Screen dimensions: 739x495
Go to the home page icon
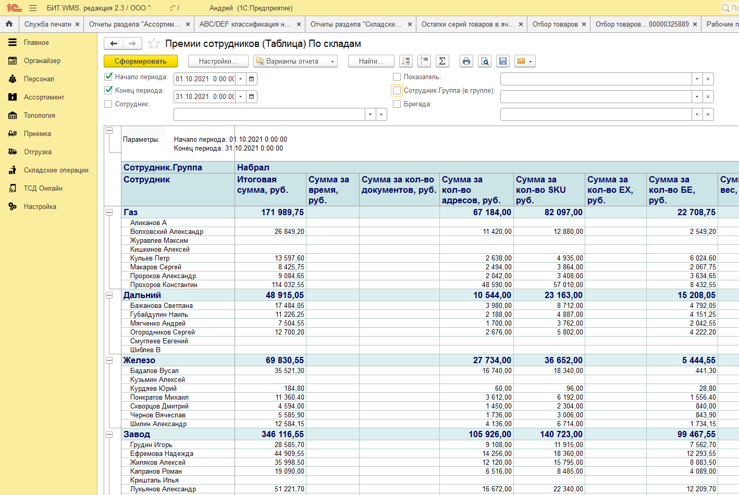click(x=9, y=24)
